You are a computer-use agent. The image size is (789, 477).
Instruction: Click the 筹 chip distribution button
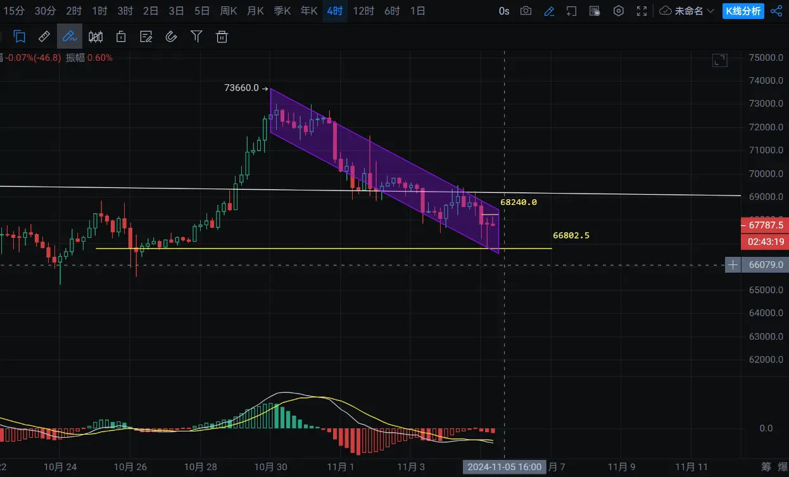pyautogui.click(x=766, y=467)
